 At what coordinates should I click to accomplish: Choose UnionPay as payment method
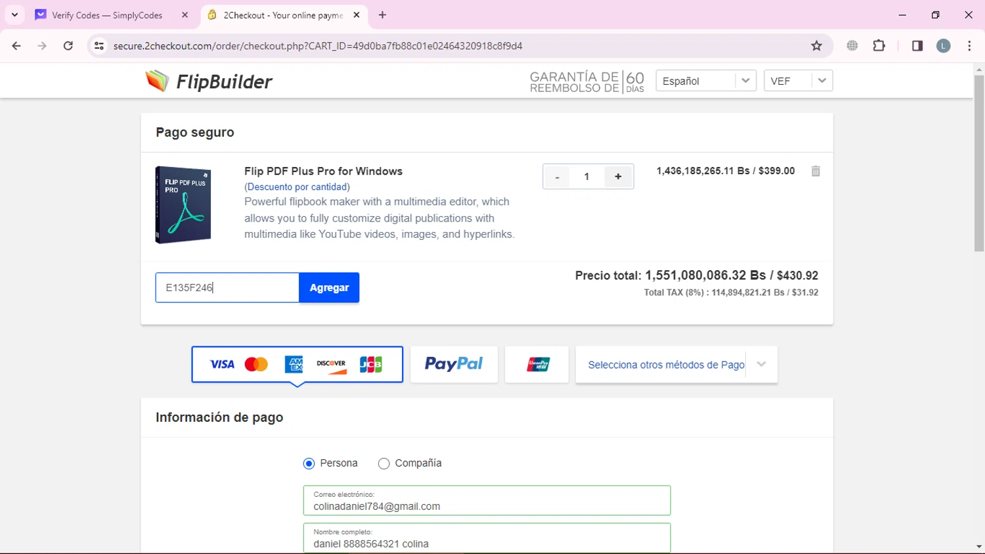click(537, 364)
